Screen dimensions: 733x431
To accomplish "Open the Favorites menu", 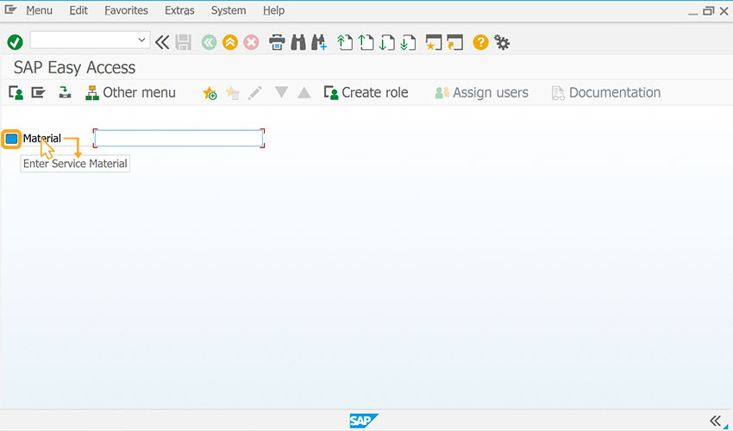I will (x=126, y=10).
